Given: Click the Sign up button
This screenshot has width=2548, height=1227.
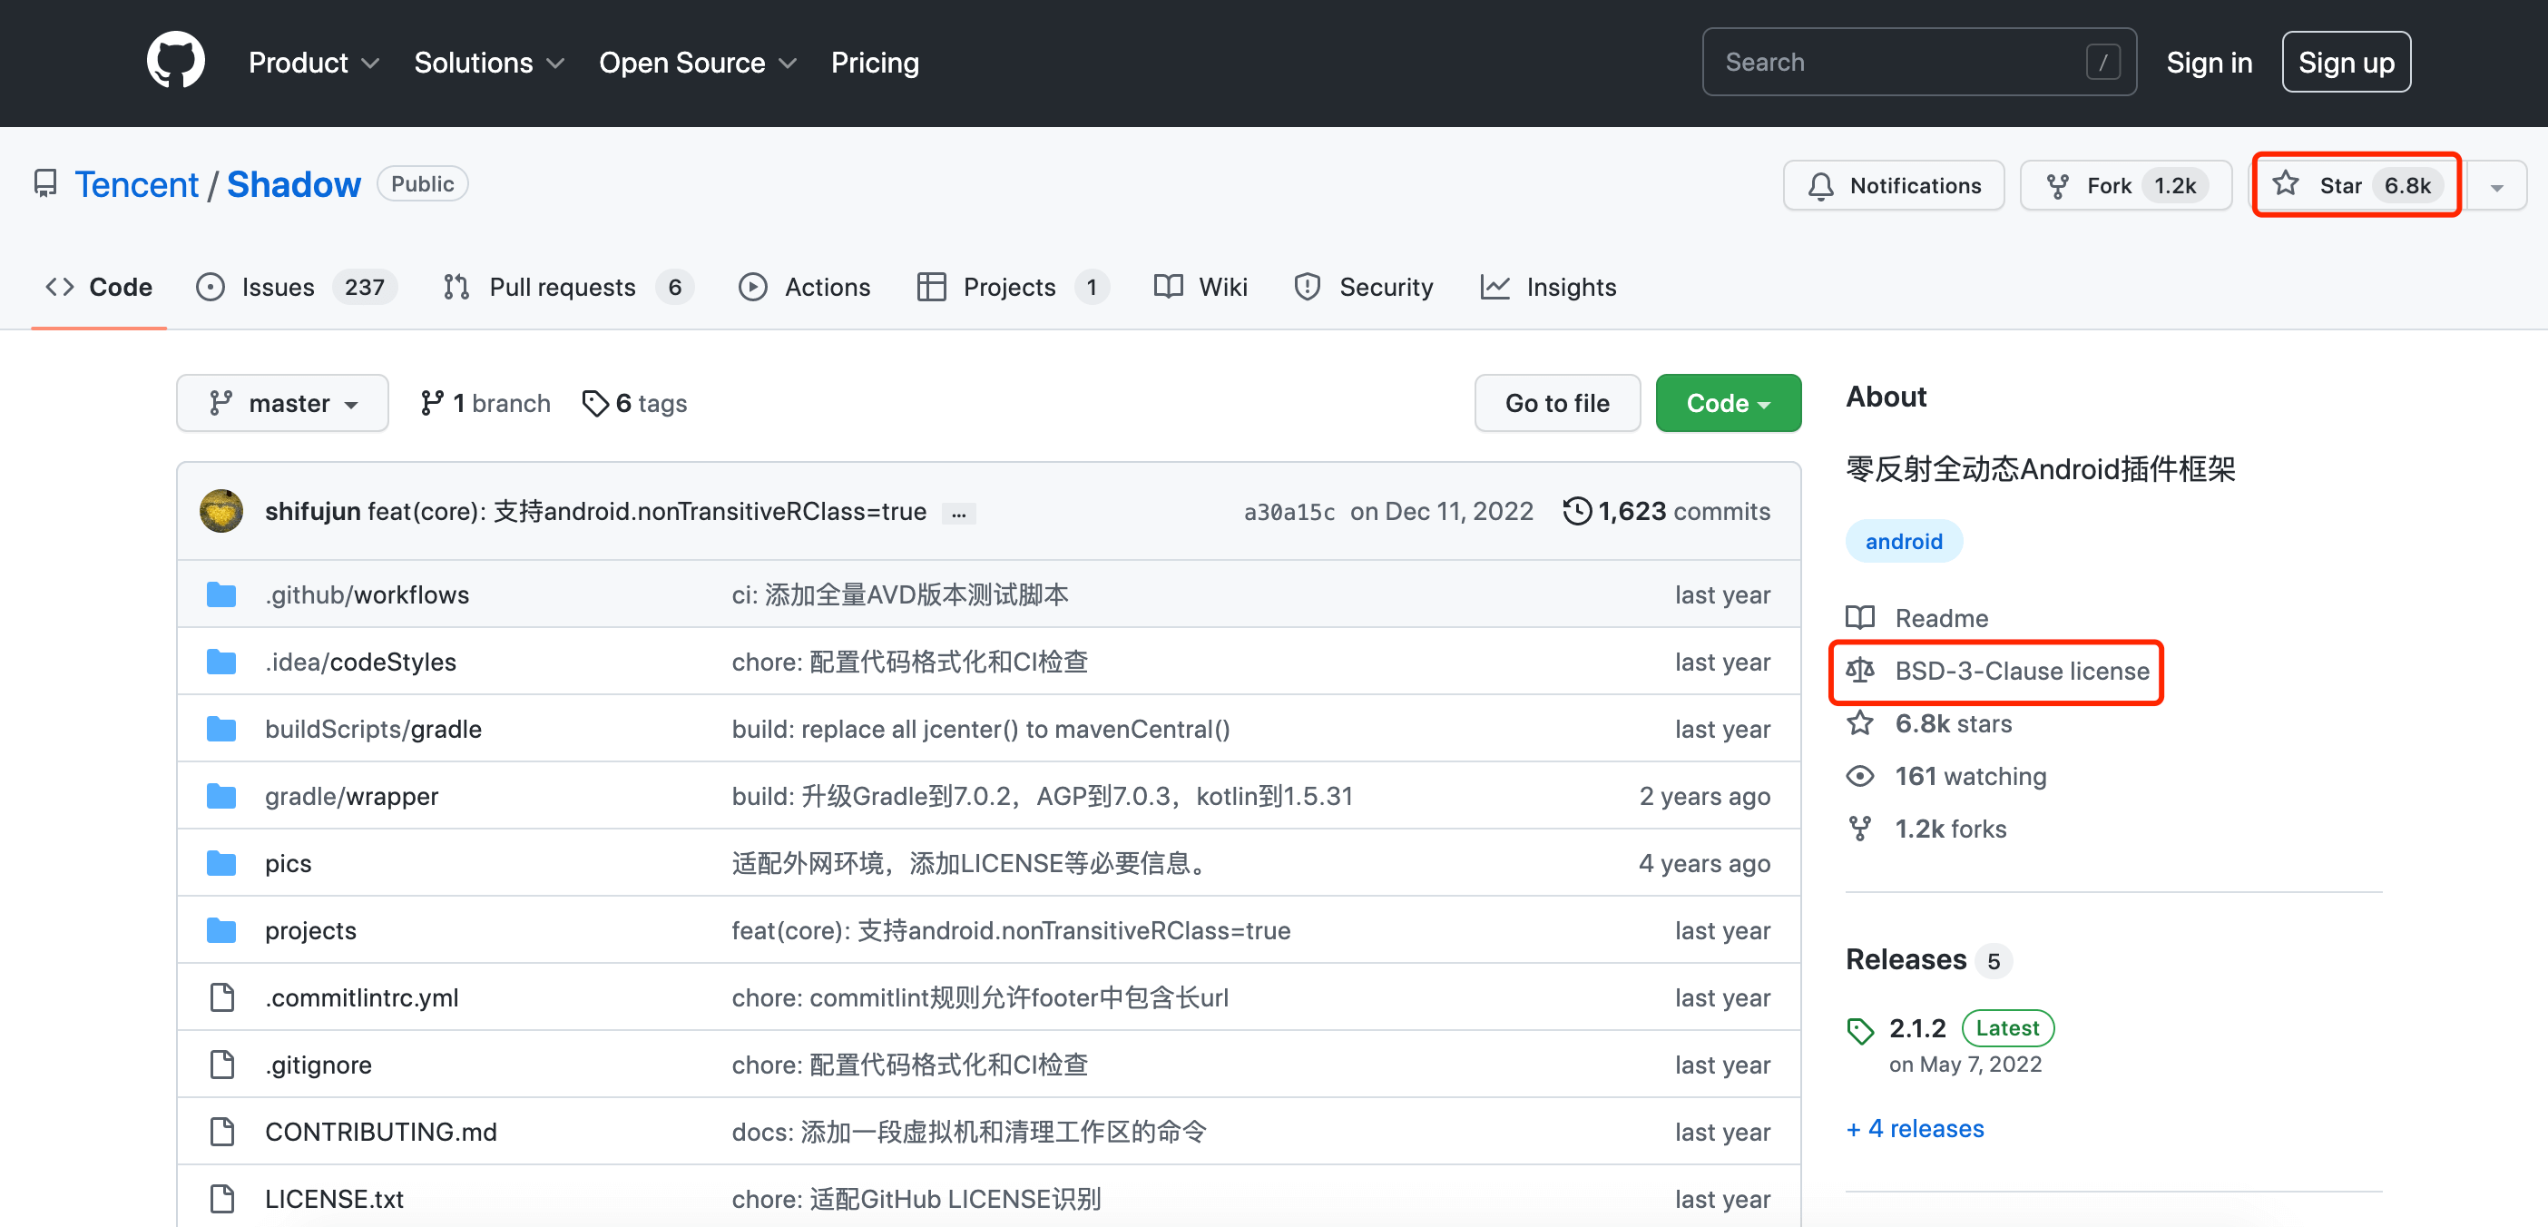Looking at the screenshot, I should click(2347, 63).
